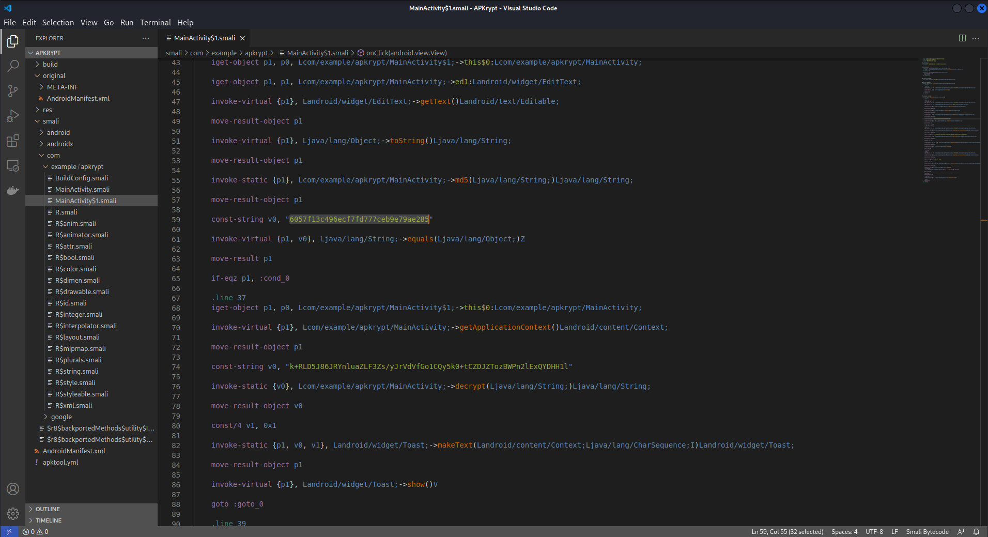
Task: Collapse the example/apkrypt folder
Action: [91, 166]
